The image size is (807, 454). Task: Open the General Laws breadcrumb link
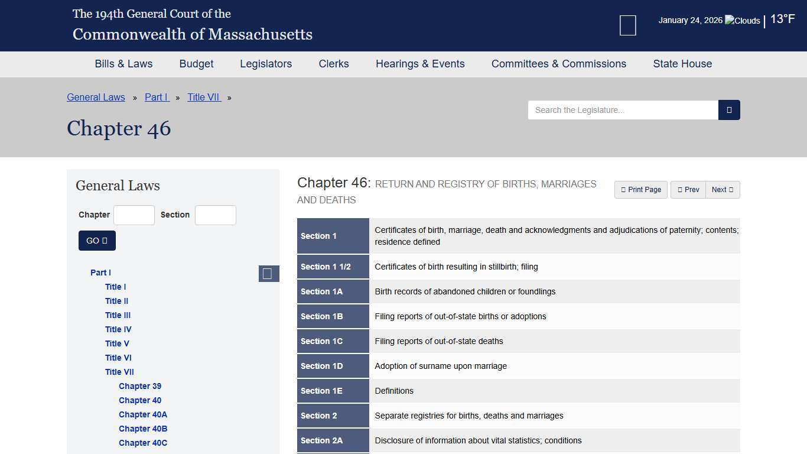[96, 98]
